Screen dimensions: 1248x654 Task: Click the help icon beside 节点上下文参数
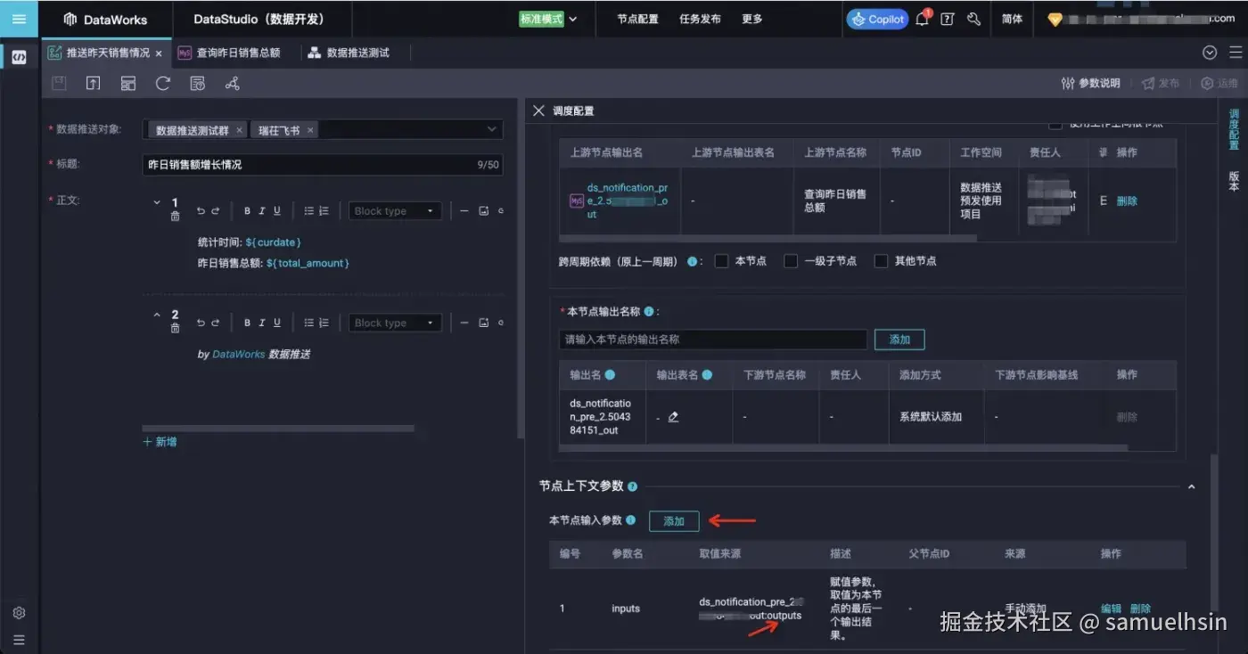(633, 486)
